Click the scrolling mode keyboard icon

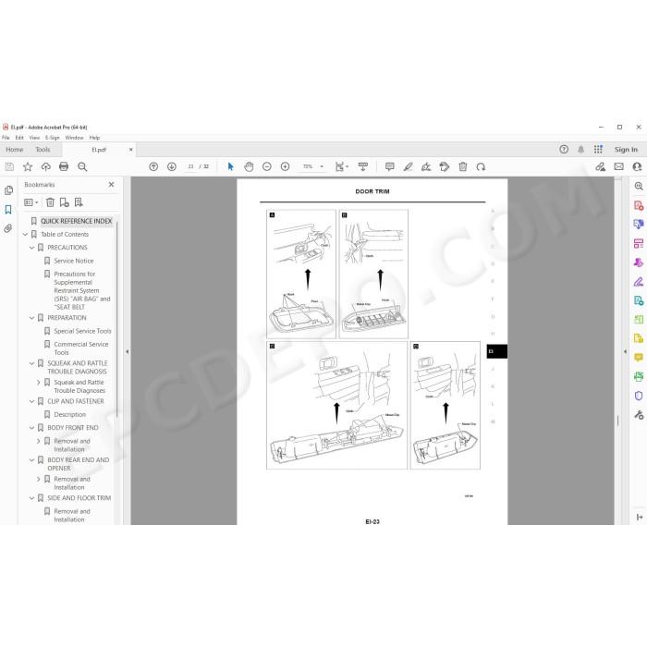click(x=362, y=166)
